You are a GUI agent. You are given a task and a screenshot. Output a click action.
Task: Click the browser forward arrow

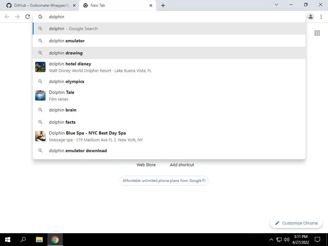click(x=17, y=17)
